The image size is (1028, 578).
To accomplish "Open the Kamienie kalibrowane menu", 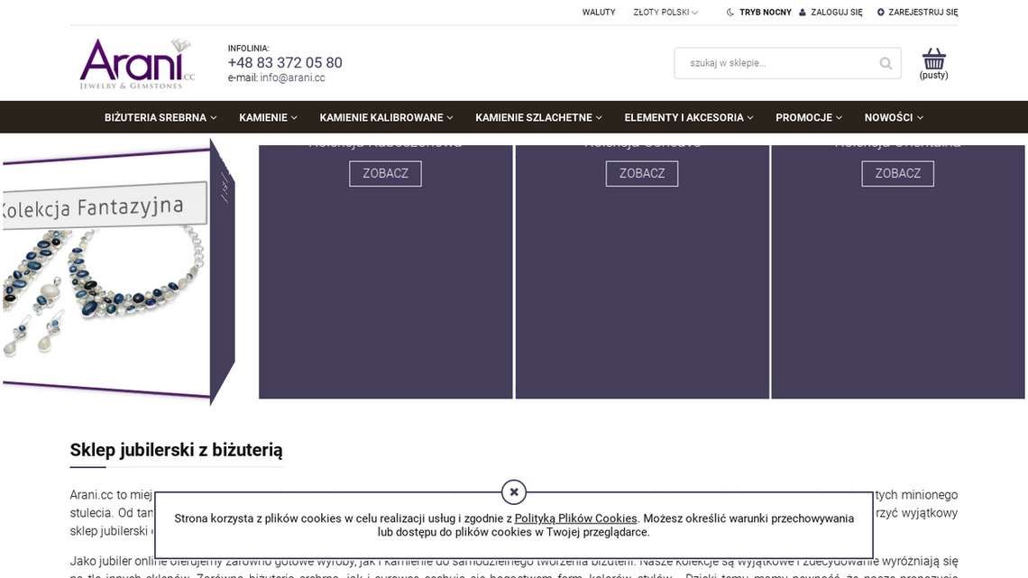I will [x=386, y=117].
